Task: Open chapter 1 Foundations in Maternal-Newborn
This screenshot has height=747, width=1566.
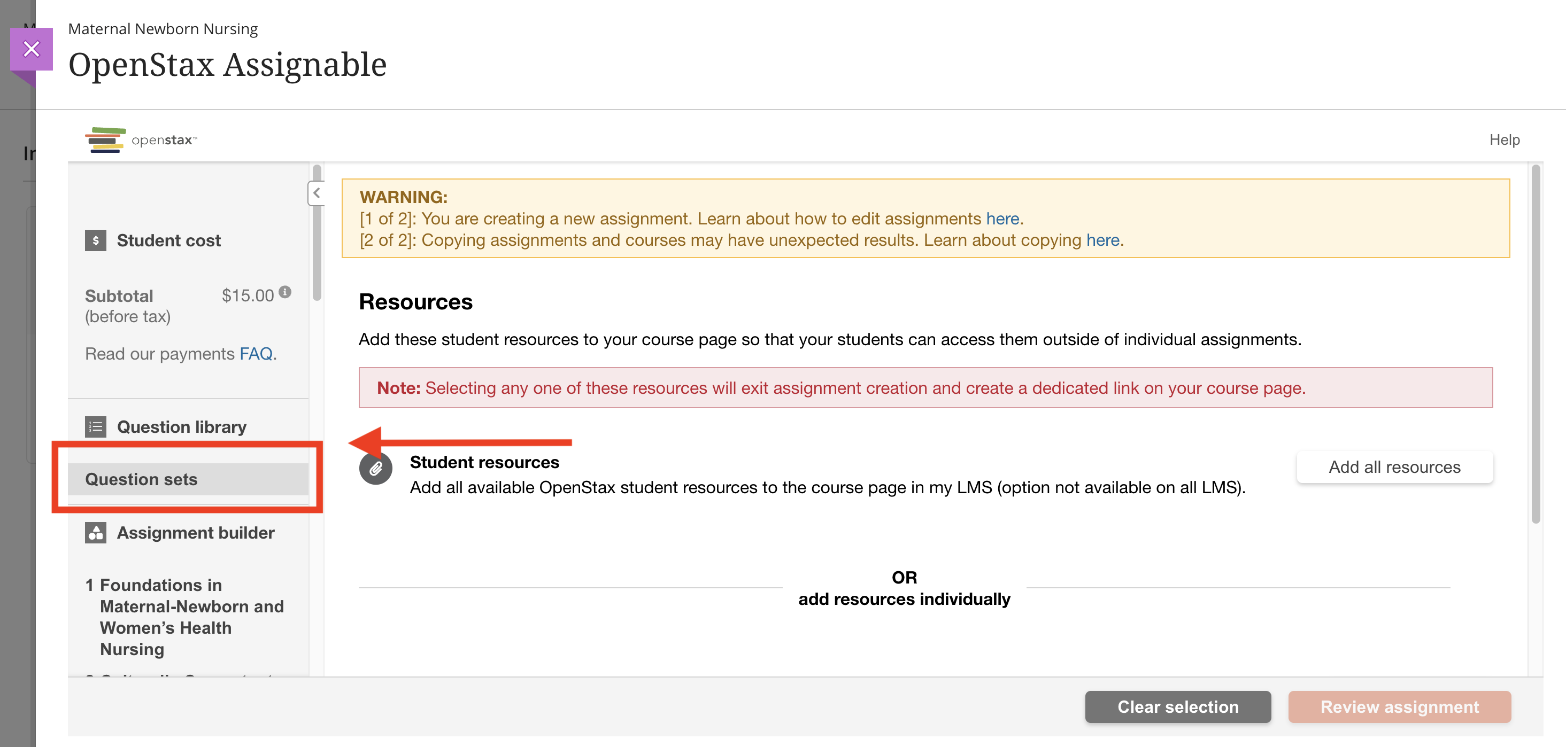Action: (185, 617)
